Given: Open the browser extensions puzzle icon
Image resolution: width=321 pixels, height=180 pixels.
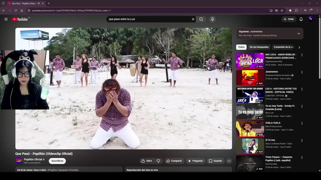Looking at the screenshot, I should [296, 10].
